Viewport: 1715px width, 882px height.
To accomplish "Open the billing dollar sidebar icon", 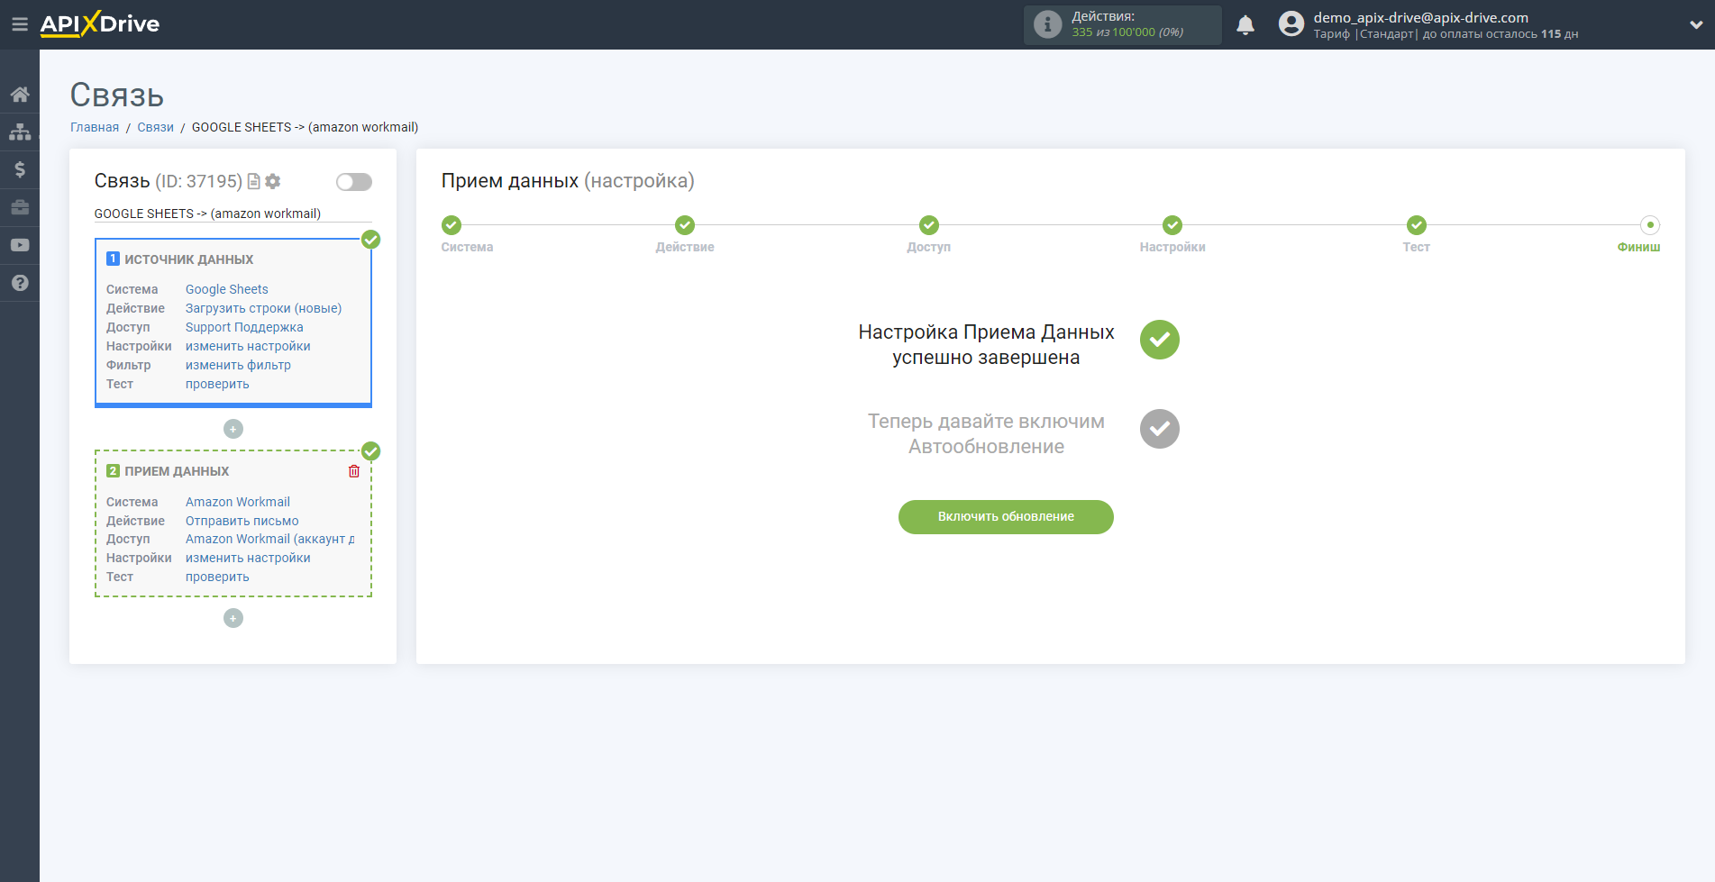I will coord(20,169).
